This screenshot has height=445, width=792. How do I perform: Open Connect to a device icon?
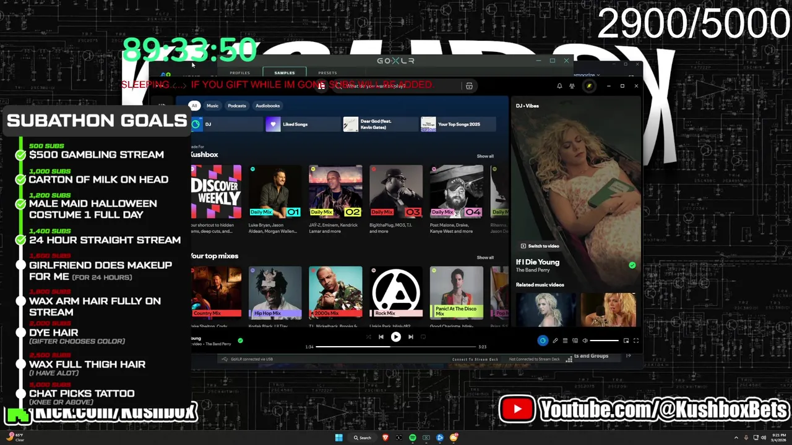pyautogui.click(x=575, y=341)
